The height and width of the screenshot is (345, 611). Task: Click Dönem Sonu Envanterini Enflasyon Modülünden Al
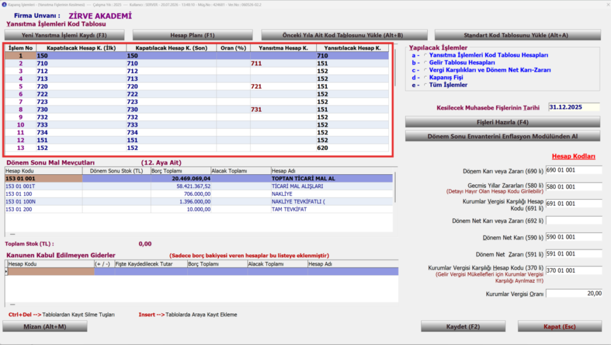(x=502, y=137)
